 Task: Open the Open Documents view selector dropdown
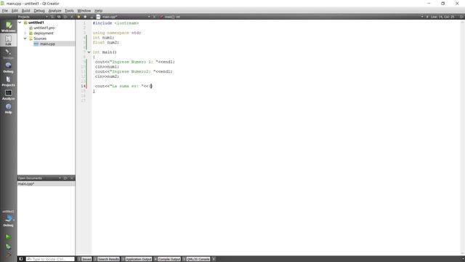tap(60, 178)
